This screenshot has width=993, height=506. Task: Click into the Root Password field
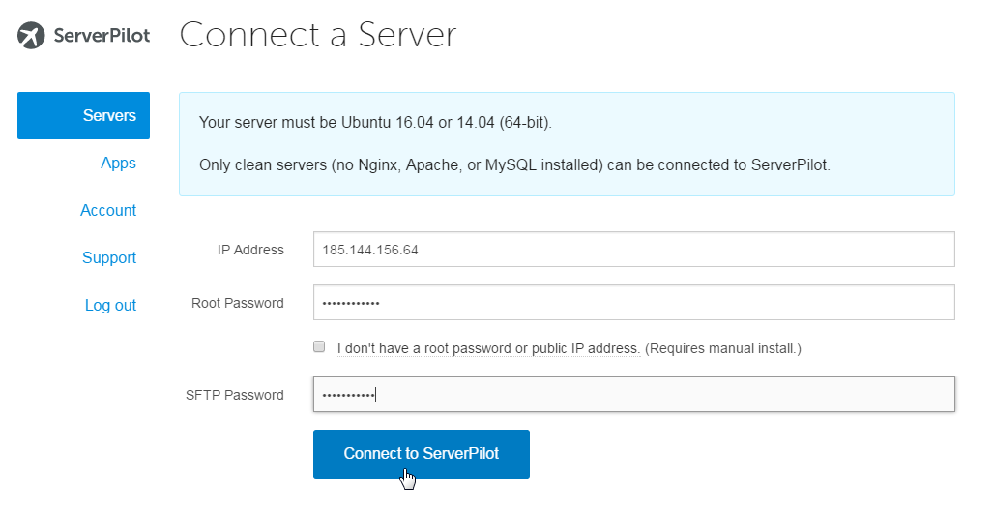pos(634,303)
